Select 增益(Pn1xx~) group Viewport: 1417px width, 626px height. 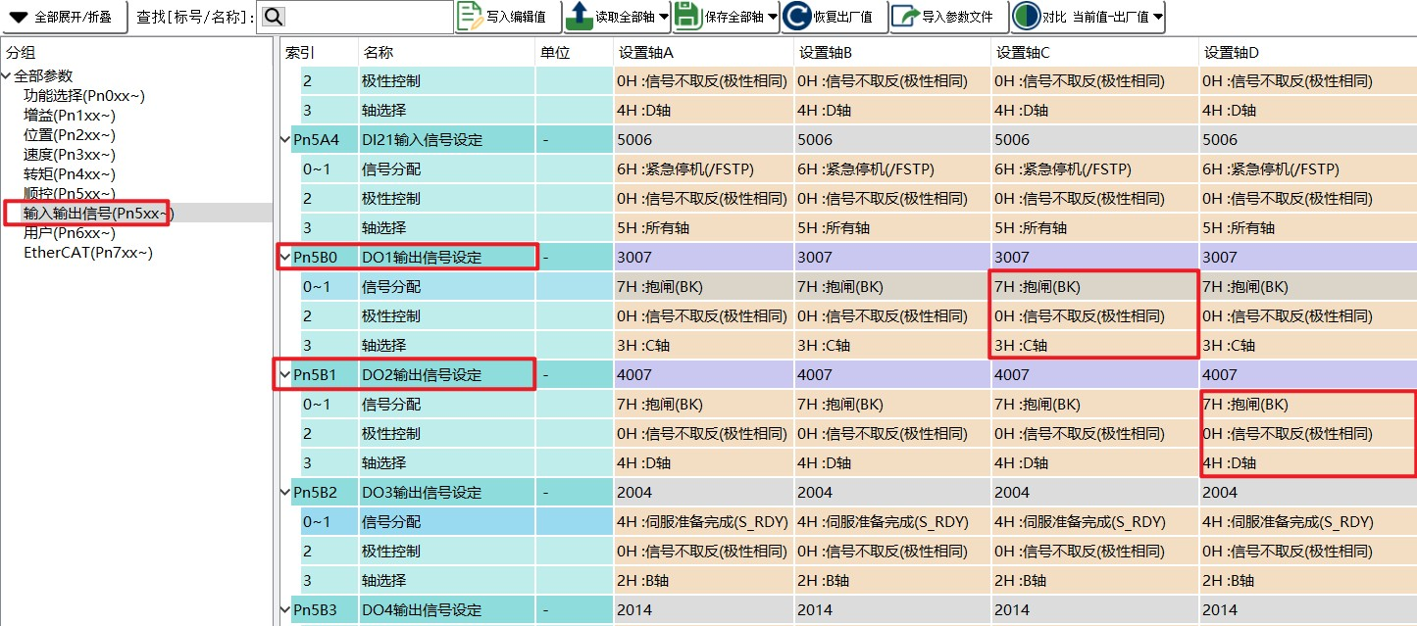[x=70, y=116]
